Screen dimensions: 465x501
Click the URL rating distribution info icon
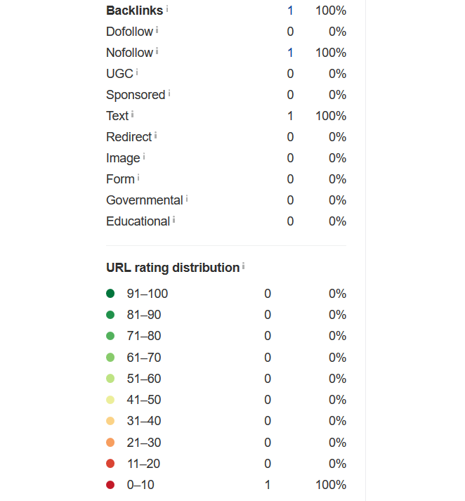(x=243, y=266)
